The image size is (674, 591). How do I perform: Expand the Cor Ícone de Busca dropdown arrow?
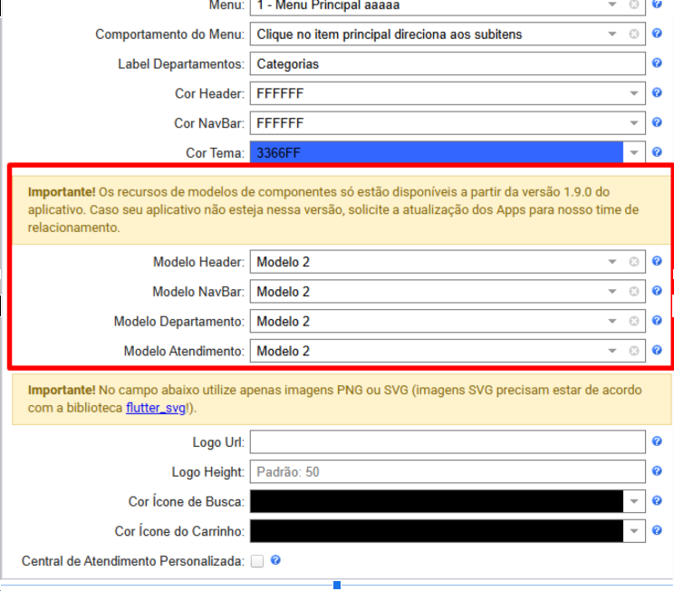[634, 501]
